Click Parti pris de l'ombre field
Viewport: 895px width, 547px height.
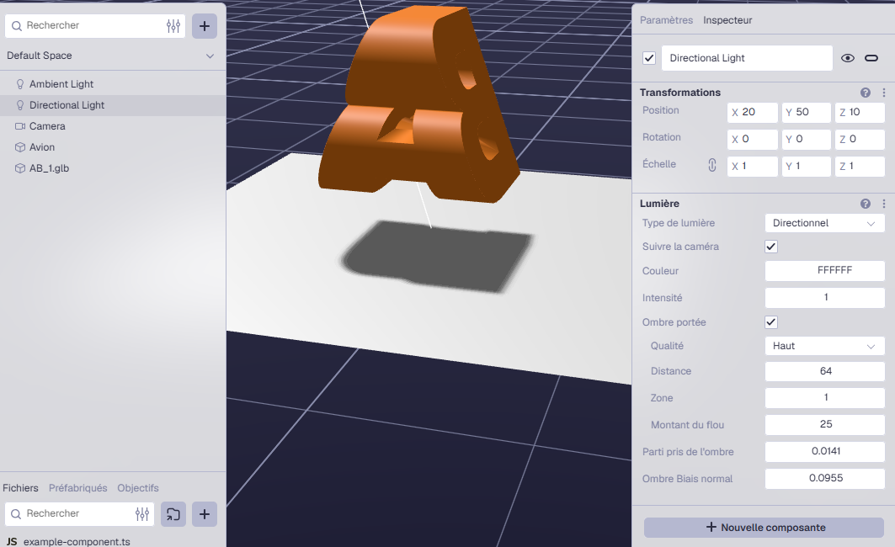pos(825,452)
